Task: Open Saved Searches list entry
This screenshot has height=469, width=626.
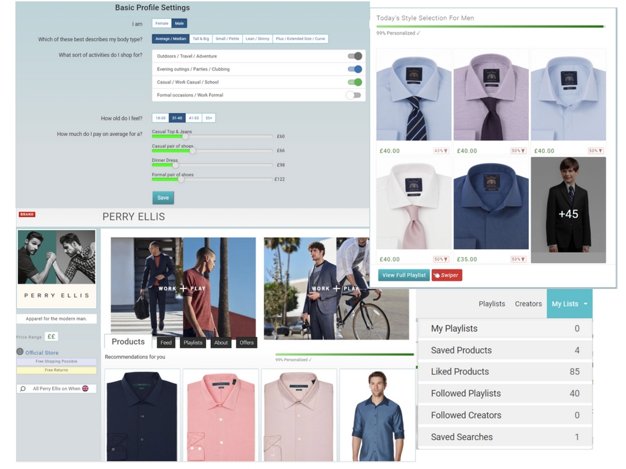Action: pos(505,437)
